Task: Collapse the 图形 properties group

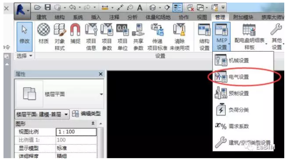Action: pos(93,123)
